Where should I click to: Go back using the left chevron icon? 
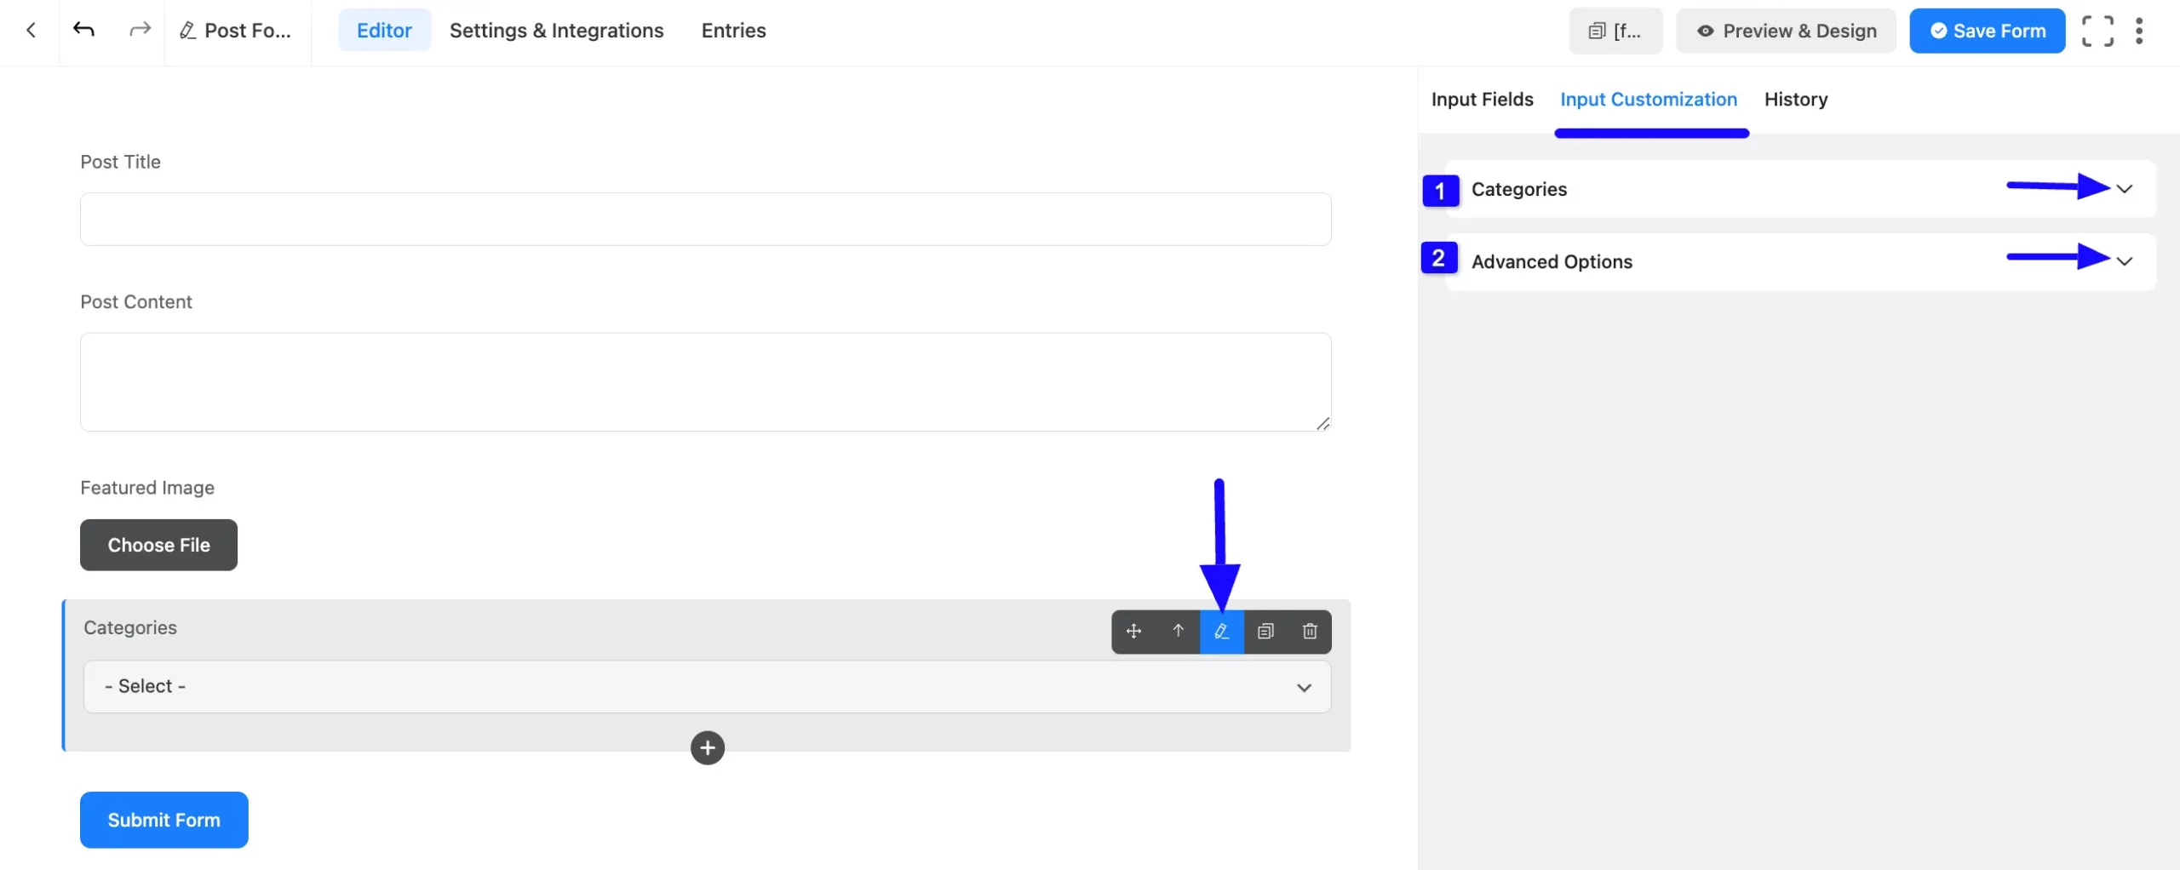pos(31,31)
